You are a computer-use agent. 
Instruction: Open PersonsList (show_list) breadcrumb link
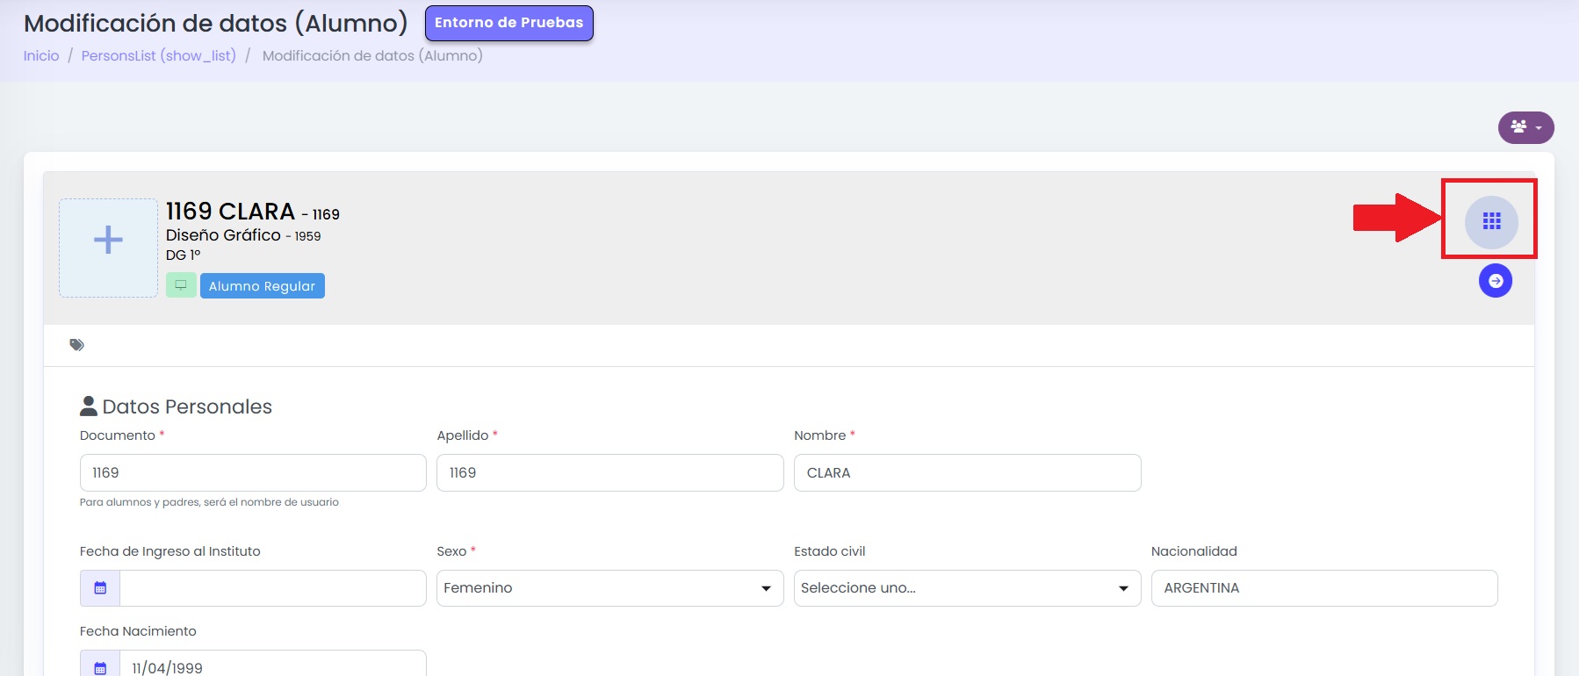tap(159, 55)
